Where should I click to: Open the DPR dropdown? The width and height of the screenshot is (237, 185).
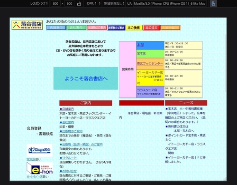click(94, 3)
